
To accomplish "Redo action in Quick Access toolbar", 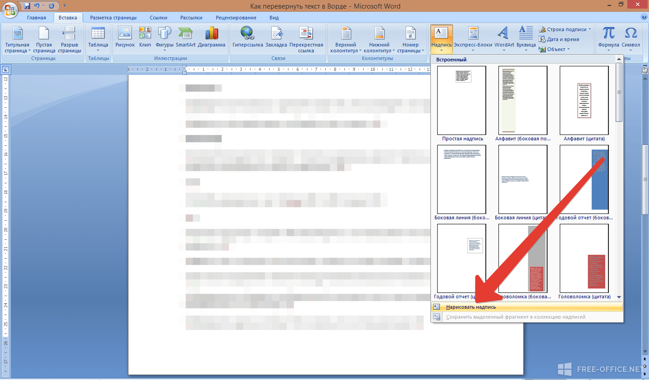I will 51,6.
